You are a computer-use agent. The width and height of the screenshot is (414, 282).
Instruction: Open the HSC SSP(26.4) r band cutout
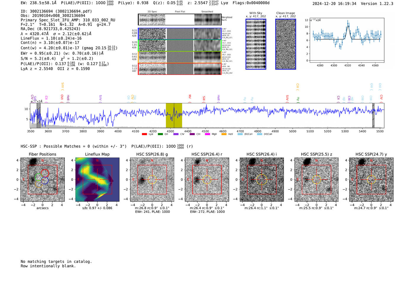pyautogui.click(x=207, y=180)
